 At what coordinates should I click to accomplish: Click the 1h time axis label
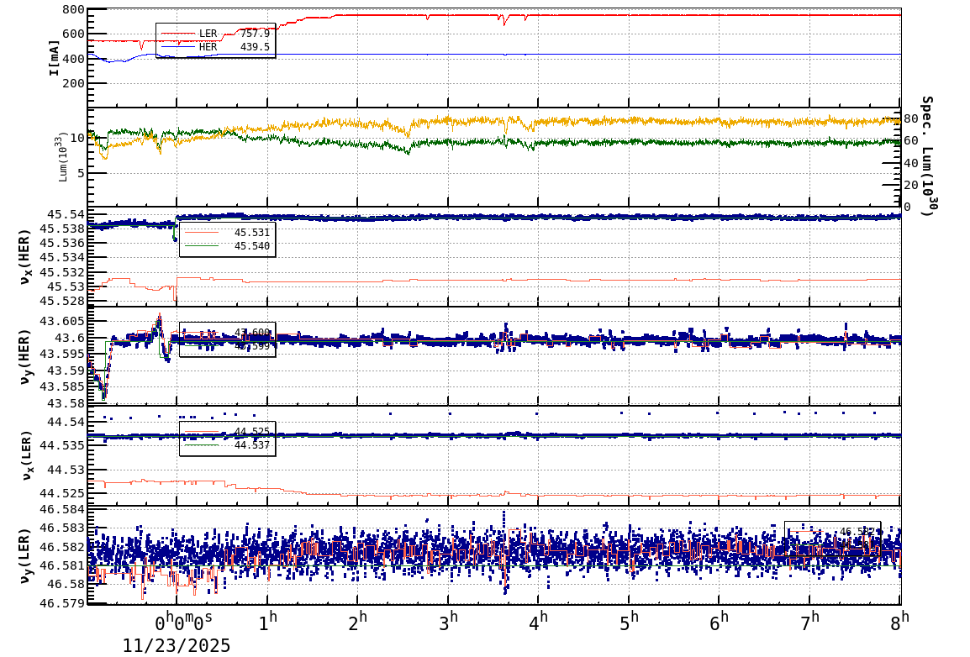(268, 621)
